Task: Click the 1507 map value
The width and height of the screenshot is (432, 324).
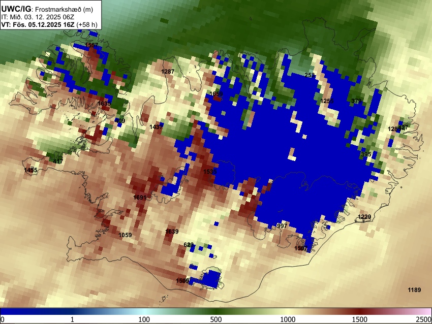Action: click(x=301, y=248)
